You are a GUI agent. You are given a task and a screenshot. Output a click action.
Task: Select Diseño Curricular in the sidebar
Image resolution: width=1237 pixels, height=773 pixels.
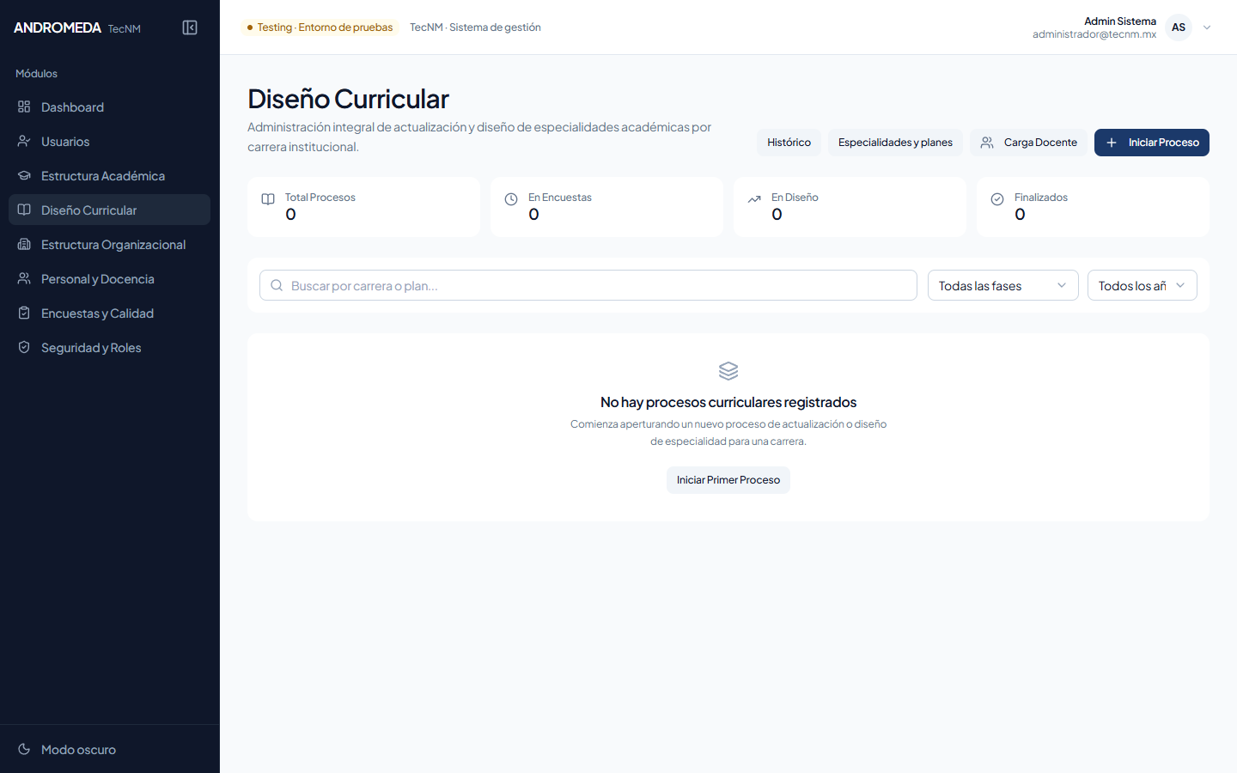(x=110, y=210)
